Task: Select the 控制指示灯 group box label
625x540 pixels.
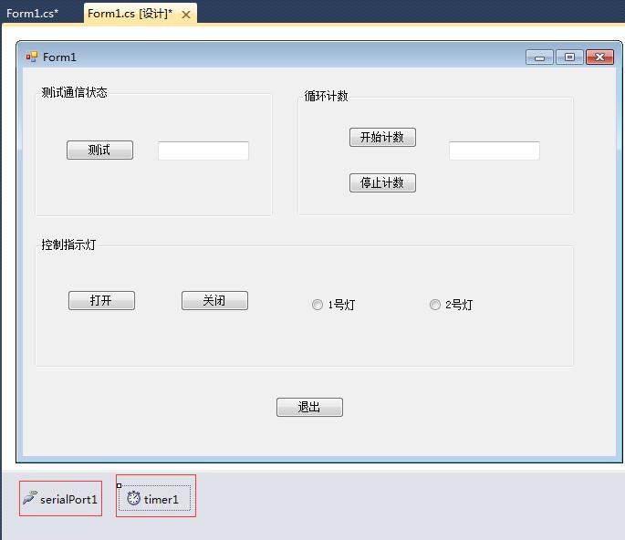Action: (x=68, y=244)
